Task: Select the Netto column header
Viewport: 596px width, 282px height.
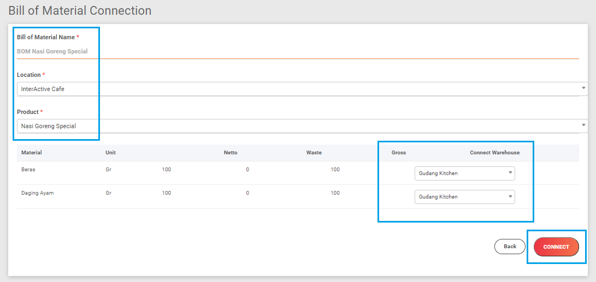Action: click(x=231, y=153)
